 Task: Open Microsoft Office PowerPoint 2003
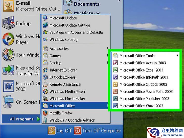click(x=145, y=91)
